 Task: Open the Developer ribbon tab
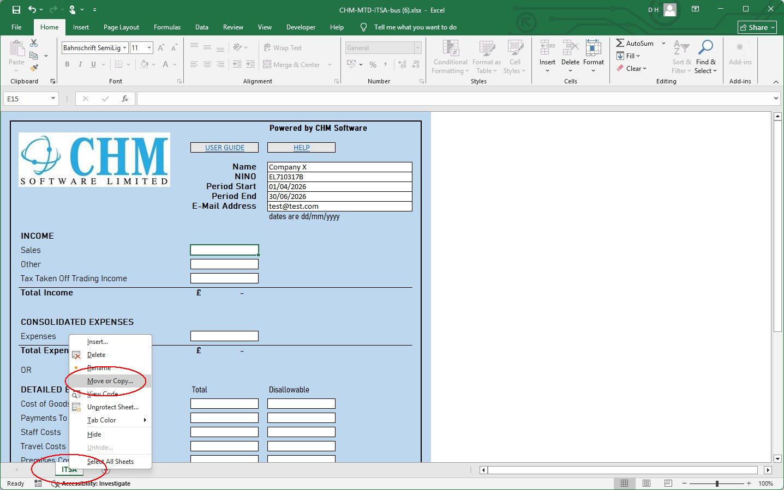pos(301,27)
